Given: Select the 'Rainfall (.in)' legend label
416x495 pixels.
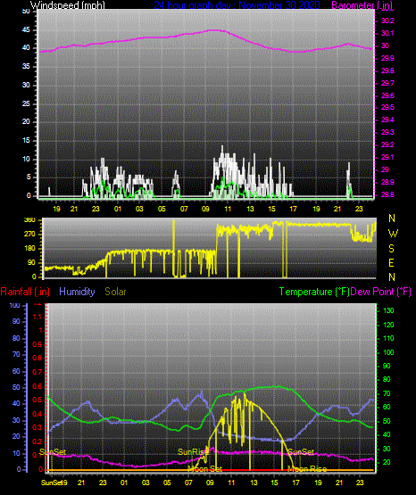Looking at the screenshot, I should (x=25, y=292).
